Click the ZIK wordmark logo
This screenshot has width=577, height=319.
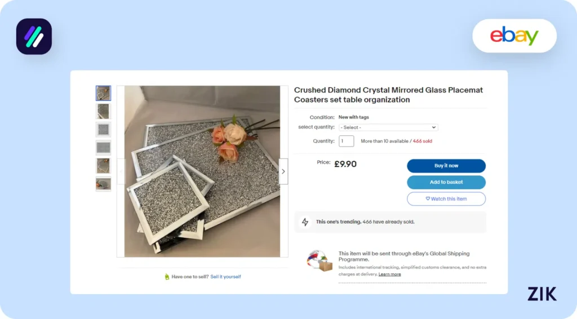(x=542, y=294)
